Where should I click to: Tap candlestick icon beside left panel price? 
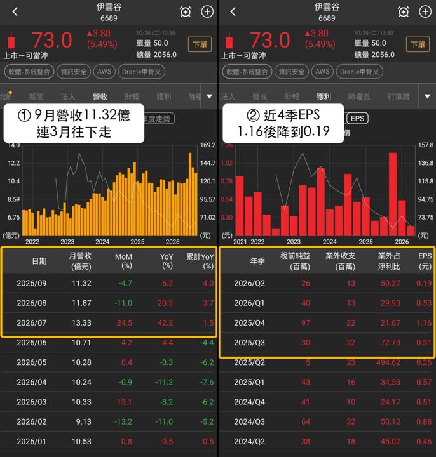11,39
